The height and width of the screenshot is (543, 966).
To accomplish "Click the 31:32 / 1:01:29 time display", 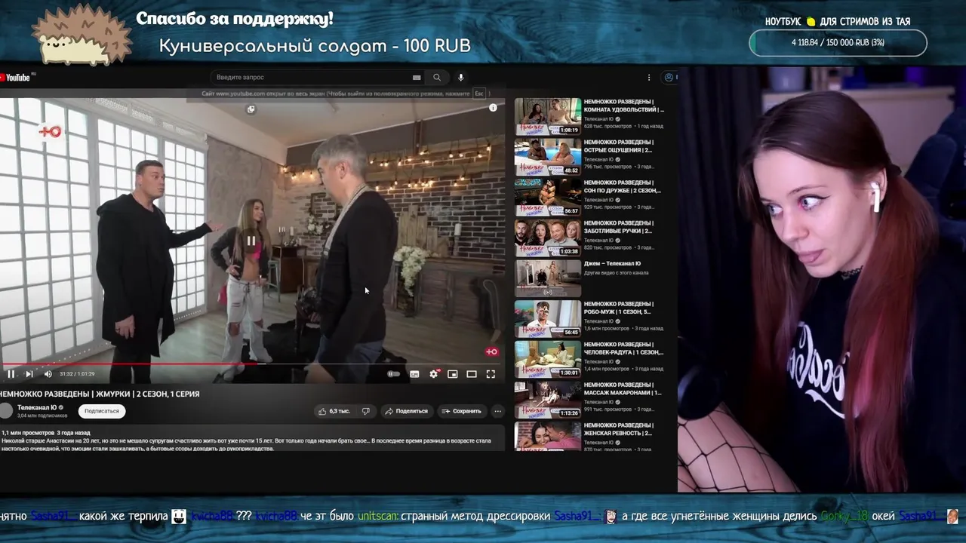I will [x=77, y=374].
